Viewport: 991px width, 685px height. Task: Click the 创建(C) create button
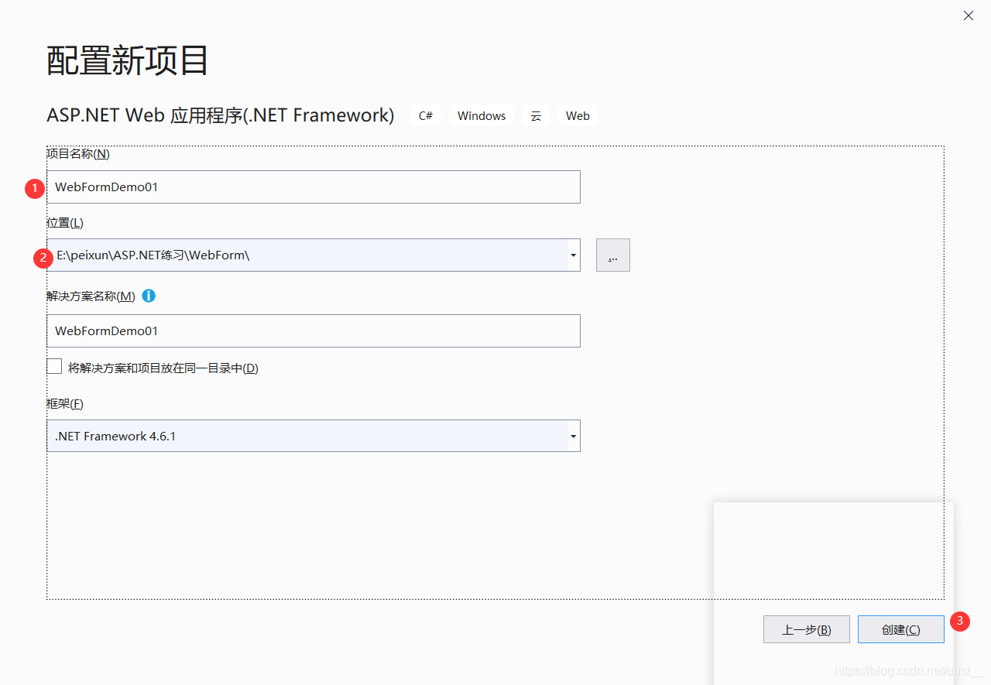(x=901, y=629)
